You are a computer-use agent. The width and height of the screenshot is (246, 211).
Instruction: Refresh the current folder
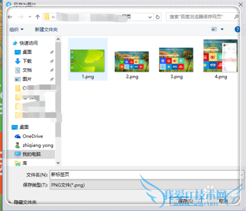(157, 17)
